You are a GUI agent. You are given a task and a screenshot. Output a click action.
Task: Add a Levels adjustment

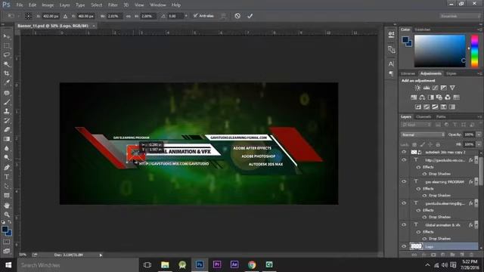427,88
